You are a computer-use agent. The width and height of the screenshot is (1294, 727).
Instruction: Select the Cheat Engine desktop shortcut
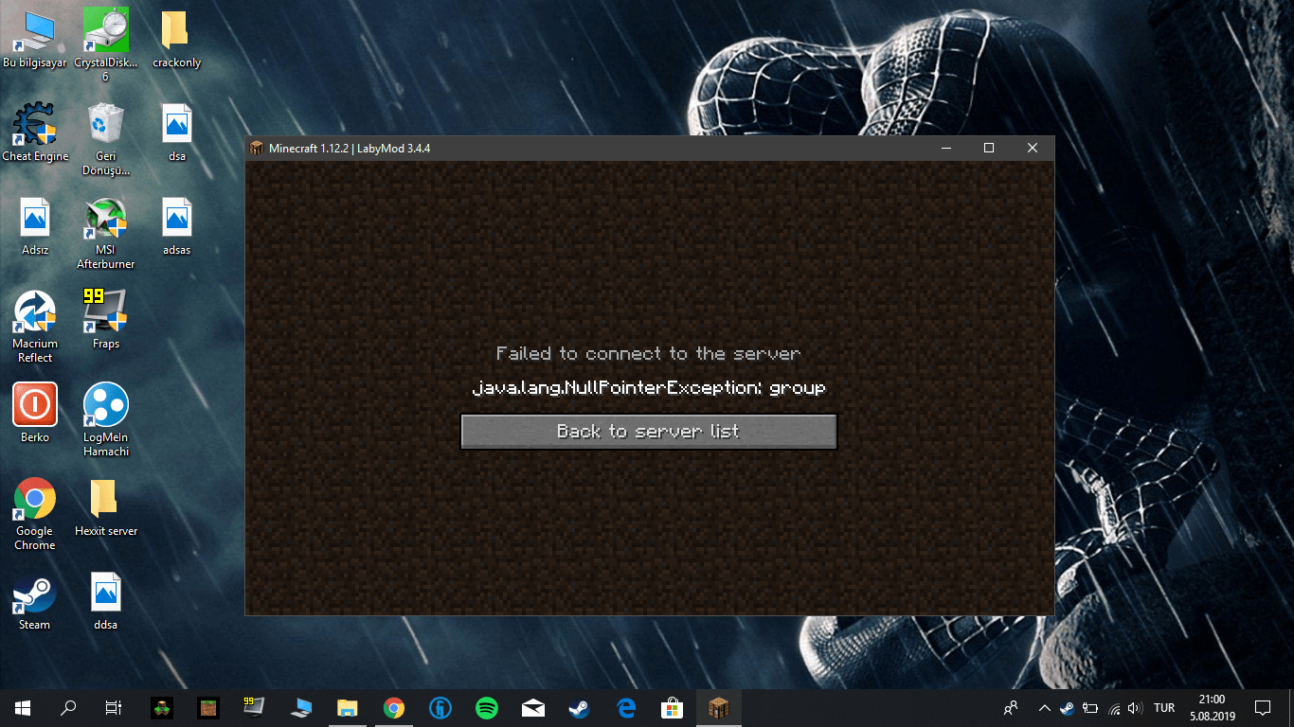pos(35,133)
